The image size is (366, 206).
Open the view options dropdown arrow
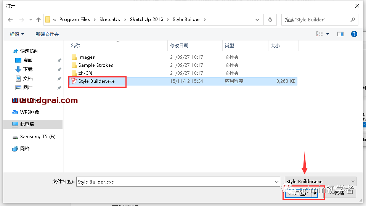(x=328, y=34)
